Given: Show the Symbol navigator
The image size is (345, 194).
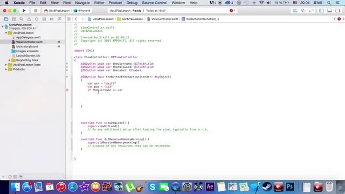Looking at the screenshot, I should point(14,19).
